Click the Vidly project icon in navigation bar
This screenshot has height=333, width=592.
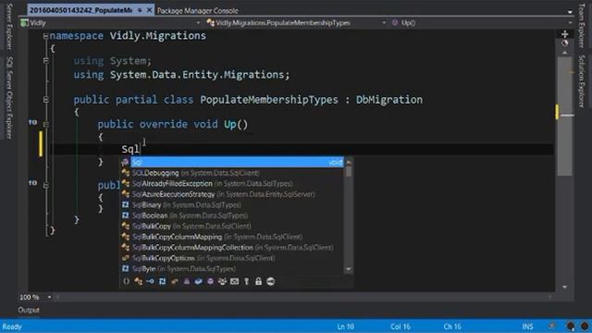pyautogui.click(x=25, y=22)
